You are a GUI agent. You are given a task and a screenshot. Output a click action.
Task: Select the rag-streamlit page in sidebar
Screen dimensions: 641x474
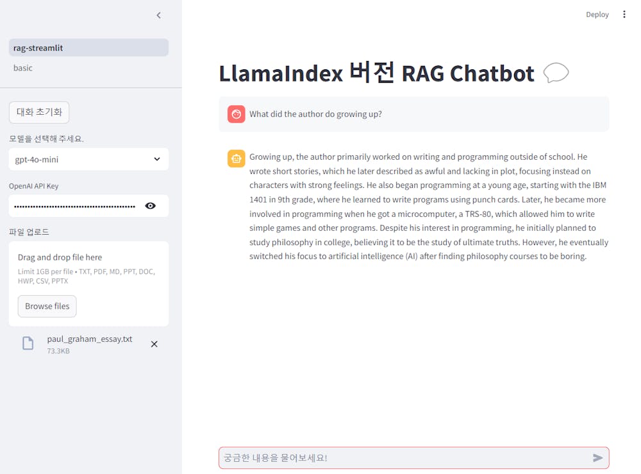(88, 47)
